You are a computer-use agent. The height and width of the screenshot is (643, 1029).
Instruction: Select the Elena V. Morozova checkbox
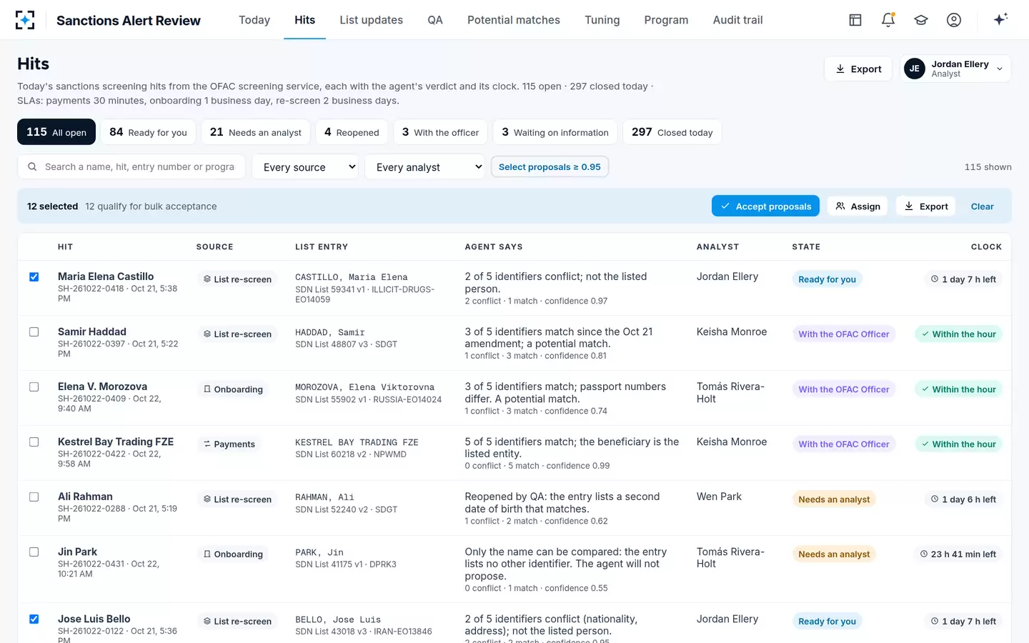pyautogui.click(x=34, y=387)
